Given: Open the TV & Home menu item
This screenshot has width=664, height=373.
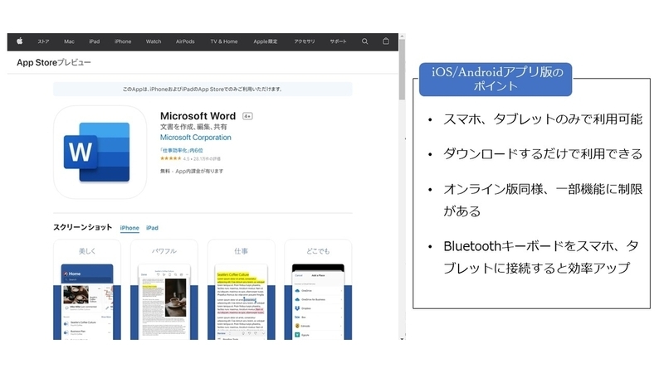Looking at the screenshot, I should [x=224, y=41].
